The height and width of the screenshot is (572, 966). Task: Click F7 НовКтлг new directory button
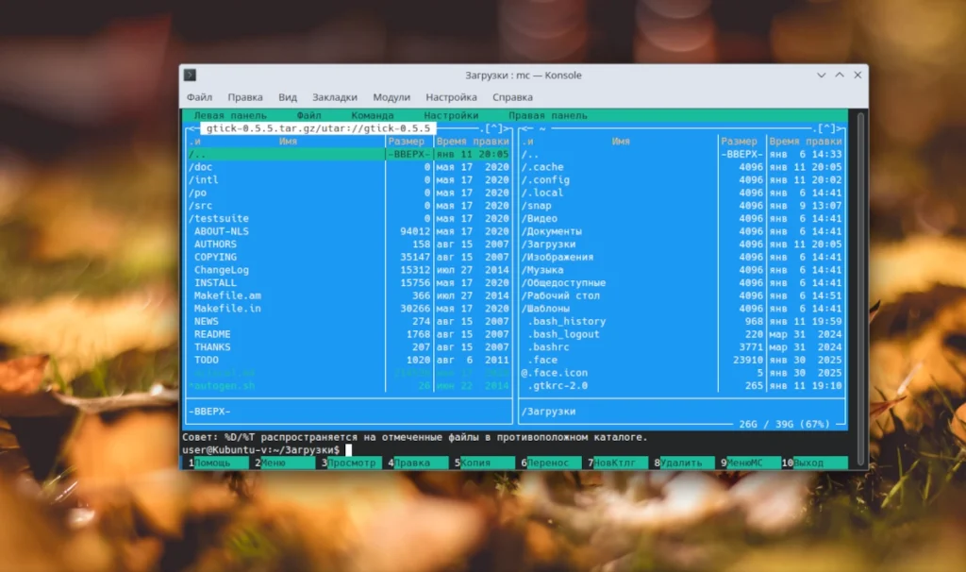click(x=617, y=463)
